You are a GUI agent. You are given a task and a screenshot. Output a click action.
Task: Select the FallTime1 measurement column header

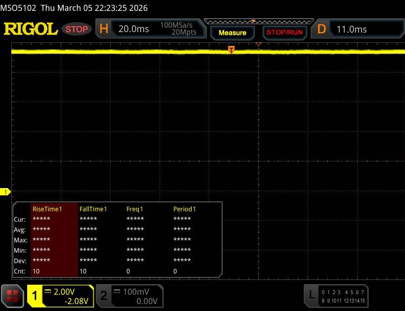pyautogui.click(x=93, y=209)
